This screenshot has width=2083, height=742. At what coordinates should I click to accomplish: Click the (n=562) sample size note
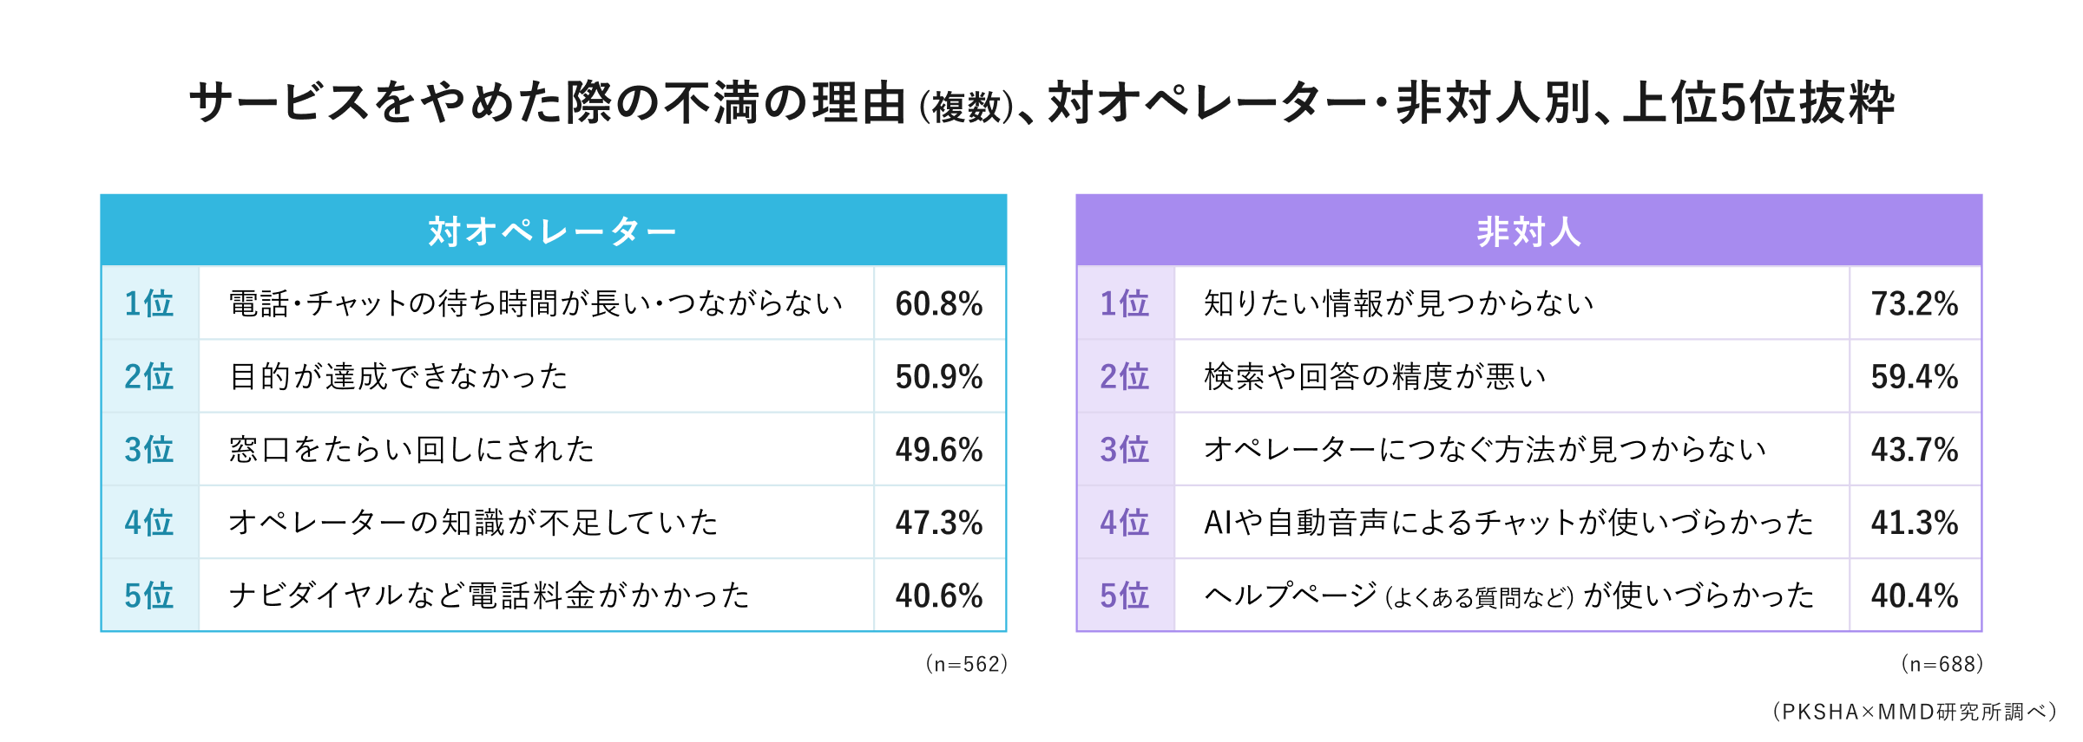pyautogui.click(x=966, y=664)
